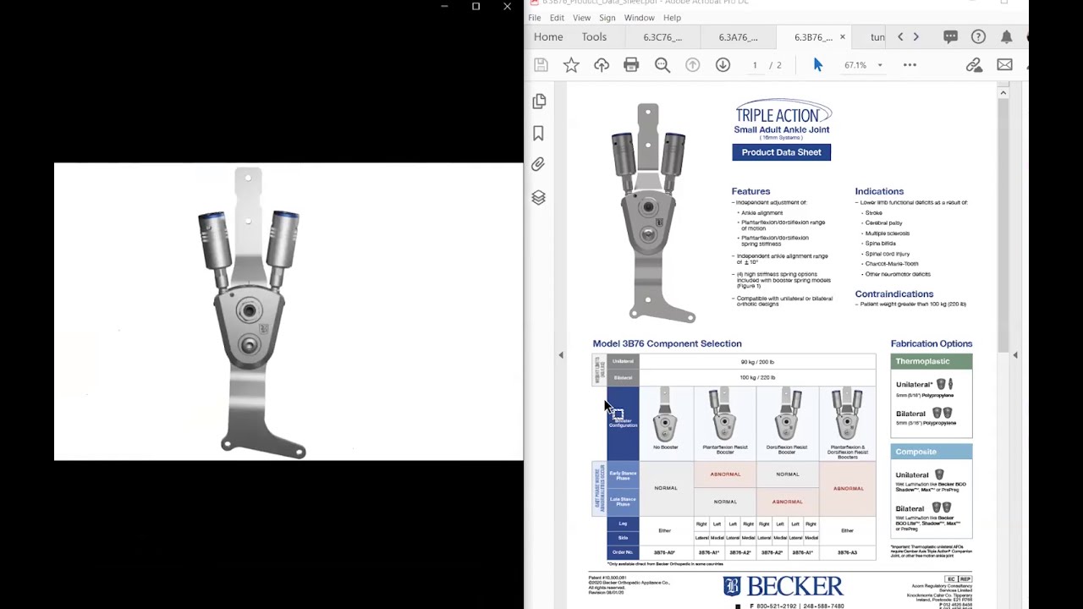This screenshot has width=1083, height=609.
Task: Click order number 3B76-A3 cell
Action: pos(847,552)
